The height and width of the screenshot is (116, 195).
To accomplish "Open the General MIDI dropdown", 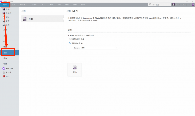I will tap(95, 48).
